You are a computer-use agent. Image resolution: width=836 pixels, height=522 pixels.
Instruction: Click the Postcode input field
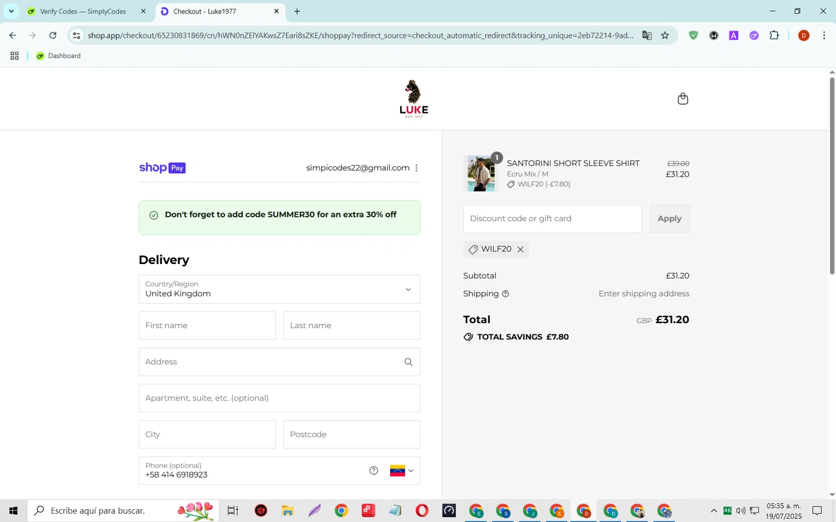352,435
